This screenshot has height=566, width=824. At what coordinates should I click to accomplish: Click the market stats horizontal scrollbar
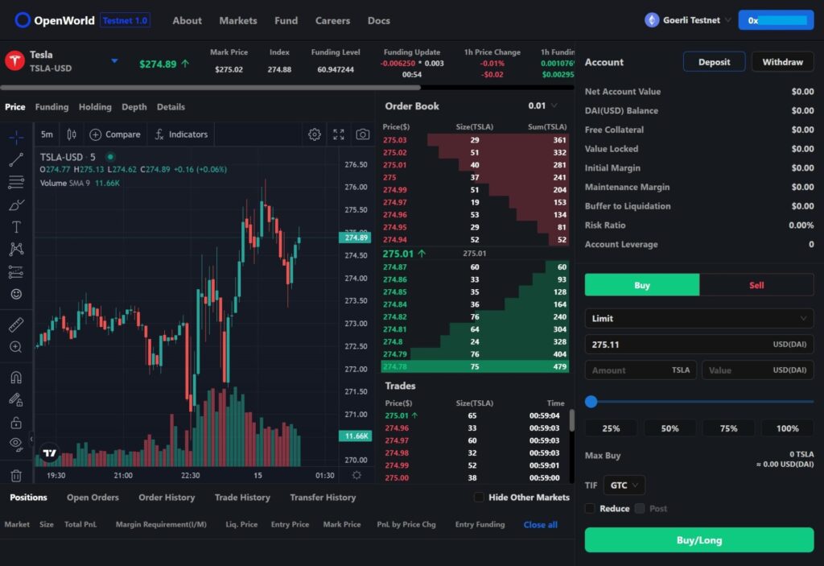tap(210, 87)
